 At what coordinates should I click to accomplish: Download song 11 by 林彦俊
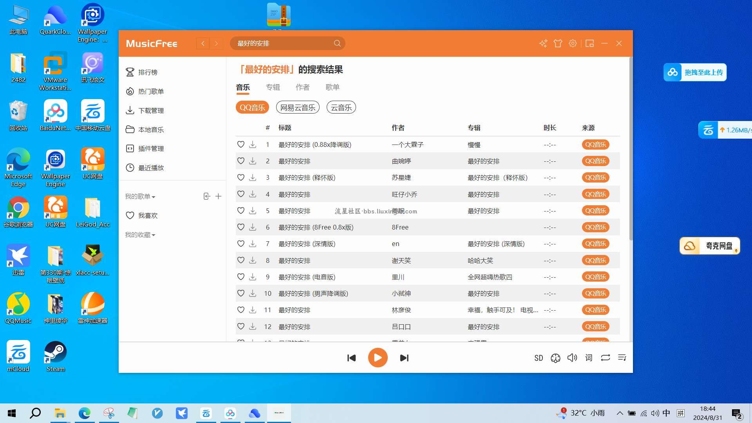point(253,310)
